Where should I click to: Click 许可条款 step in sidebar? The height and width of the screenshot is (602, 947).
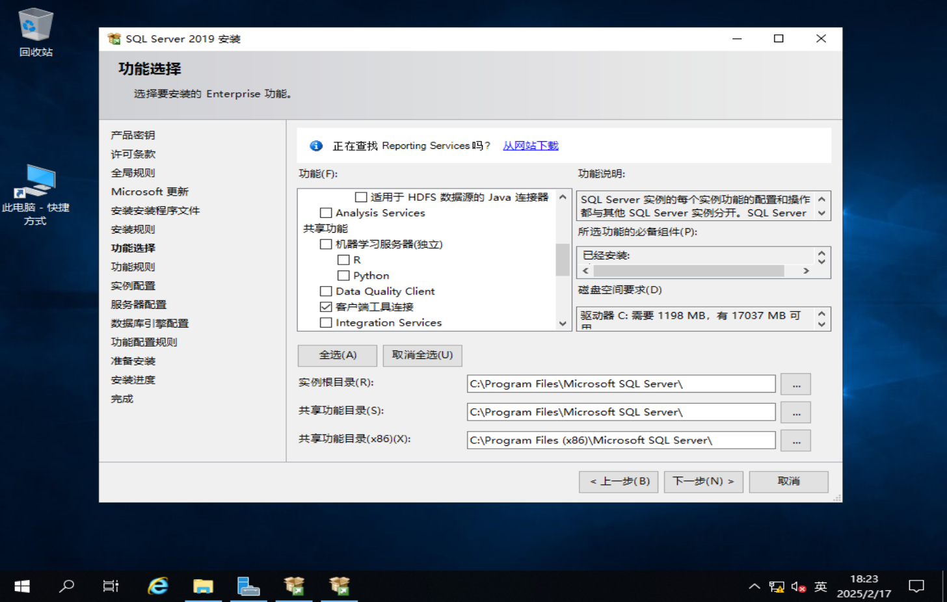tap(133, 154)
